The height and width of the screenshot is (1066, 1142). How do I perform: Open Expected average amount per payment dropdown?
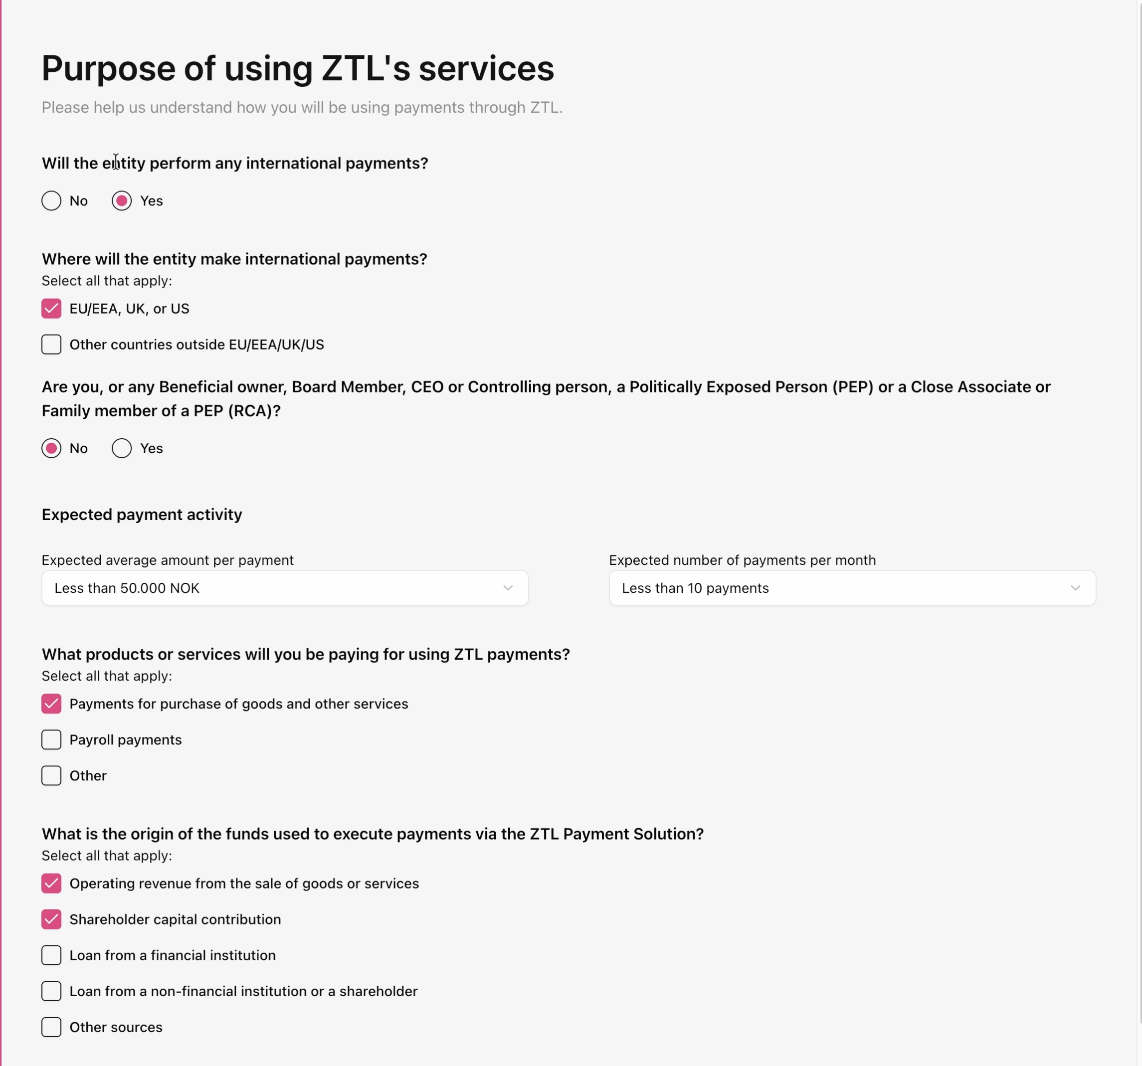point(284,588)
